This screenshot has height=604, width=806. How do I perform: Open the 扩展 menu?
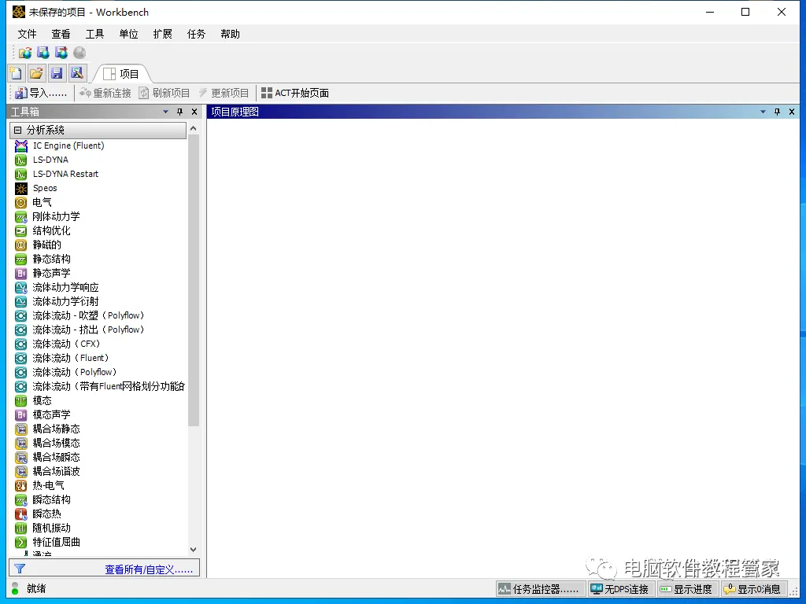pos(162,34)
